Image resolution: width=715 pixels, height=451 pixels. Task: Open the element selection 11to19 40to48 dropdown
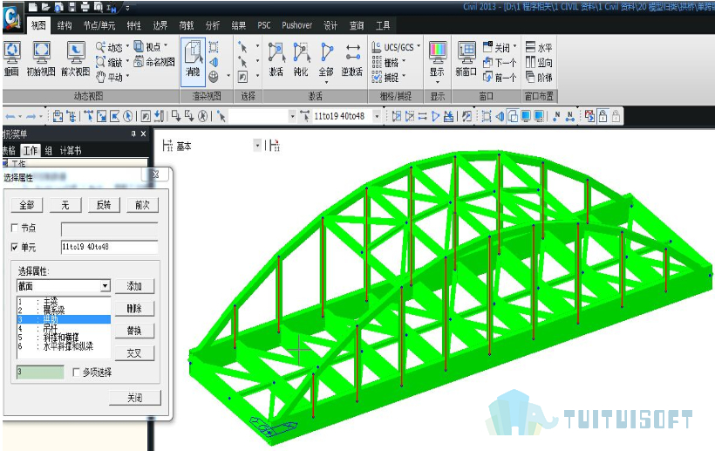click(x=377, y=117)
